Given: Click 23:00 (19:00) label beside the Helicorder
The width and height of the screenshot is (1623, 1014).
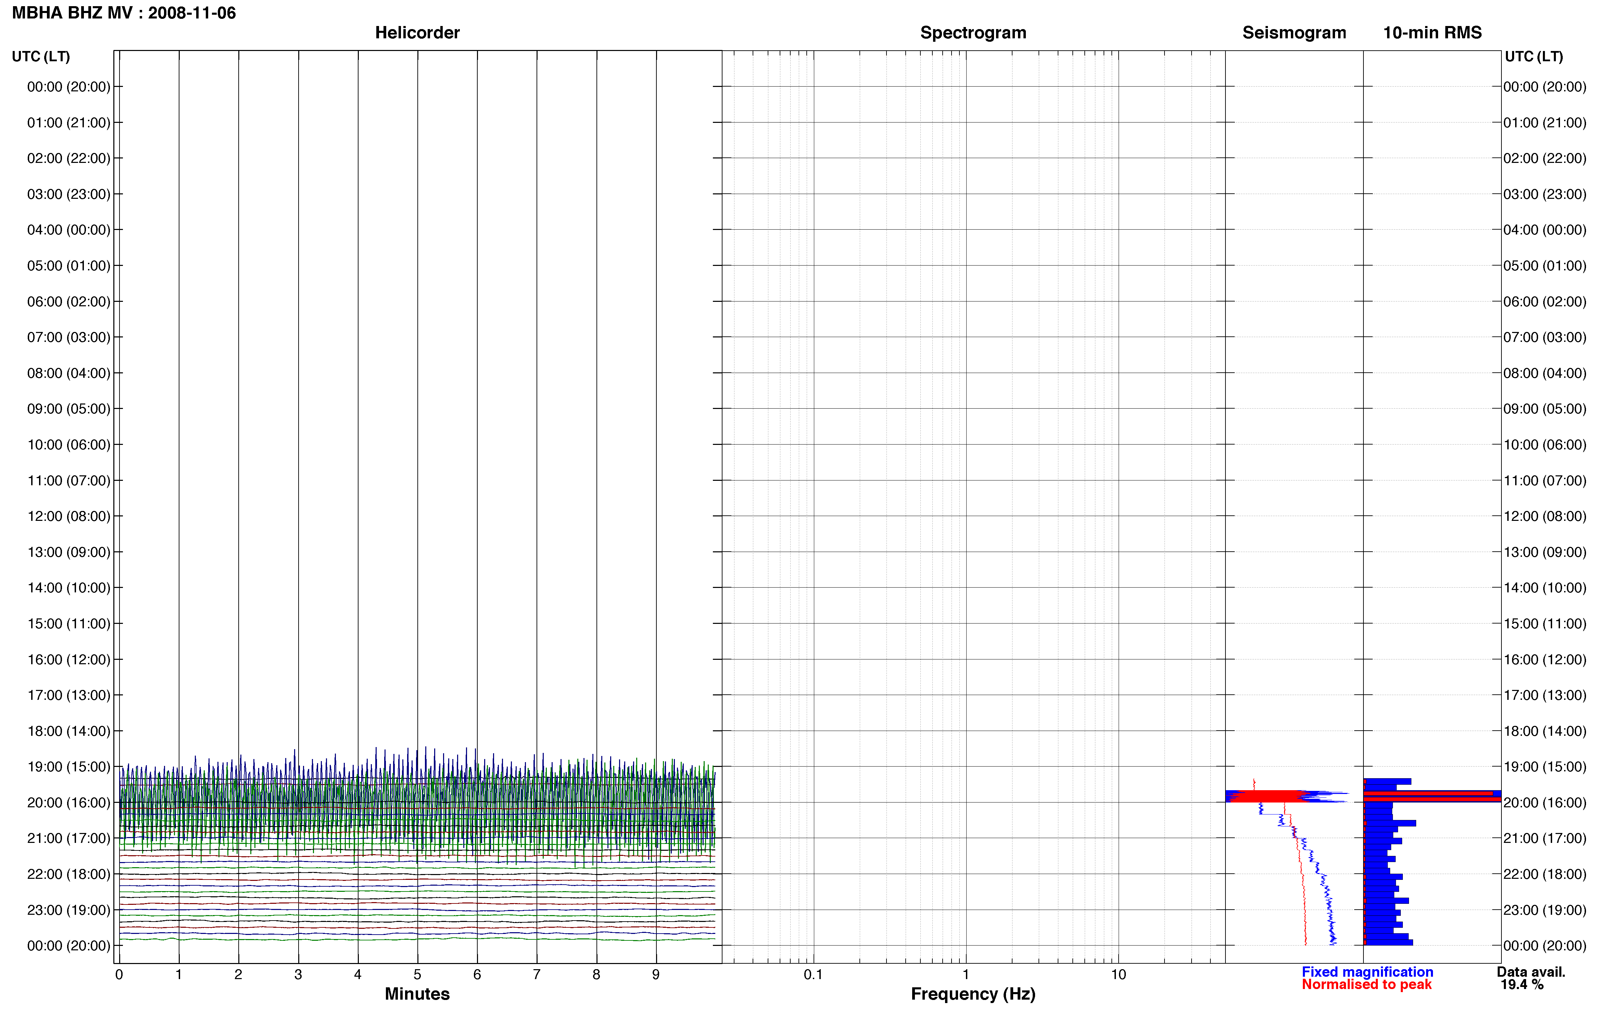Looking at the screenshot, I should [68, 910].
